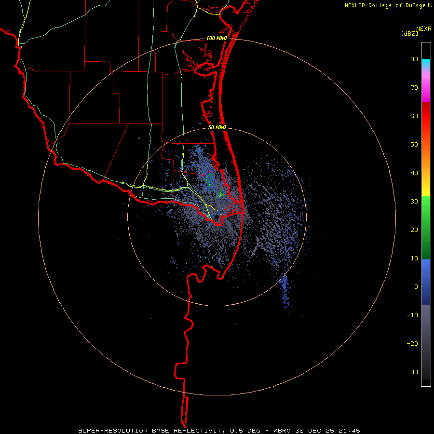Click the 100 NMI range ring label
434x434 pixels.
pos(217,38)
